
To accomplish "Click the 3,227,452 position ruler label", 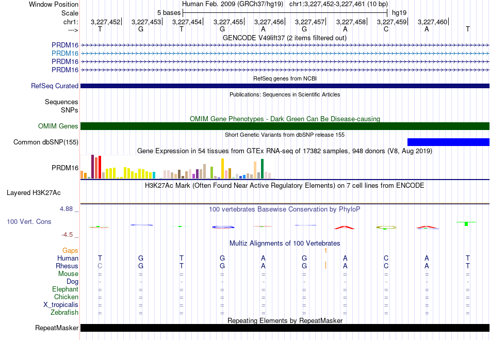I will [105, 22].
